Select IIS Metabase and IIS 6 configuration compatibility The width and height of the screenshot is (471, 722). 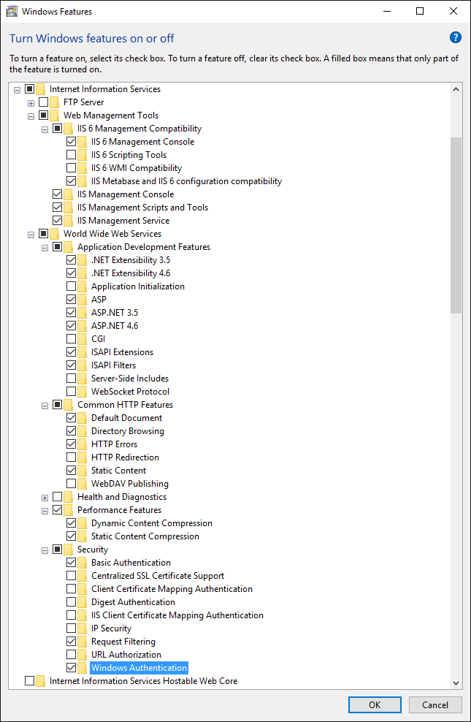coord(186,181)
